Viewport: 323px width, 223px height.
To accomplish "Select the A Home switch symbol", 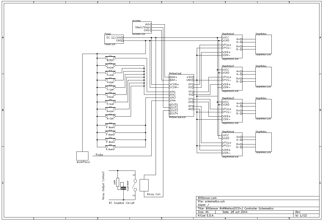I will 110,146.
